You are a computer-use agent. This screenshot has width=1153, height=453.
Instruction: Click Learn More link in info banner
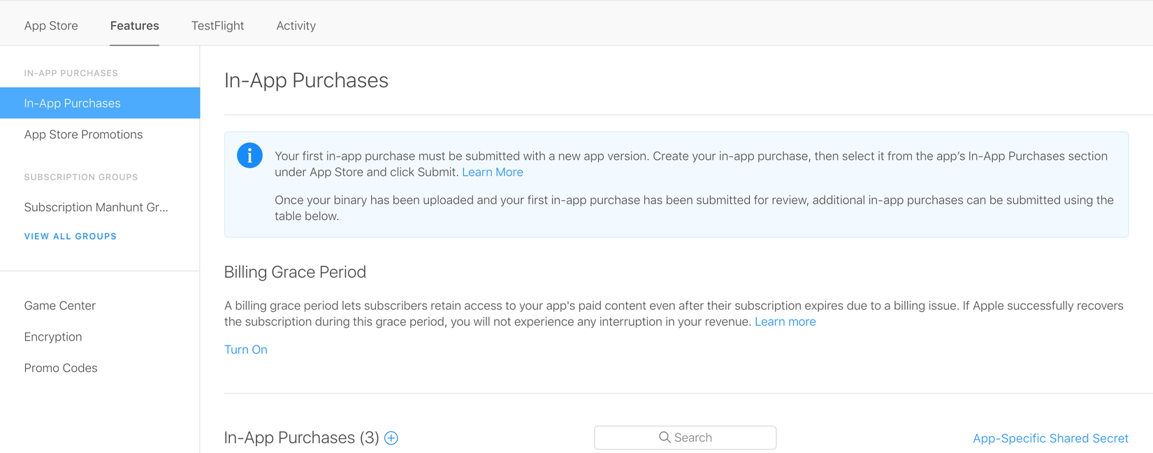point(492,172)
